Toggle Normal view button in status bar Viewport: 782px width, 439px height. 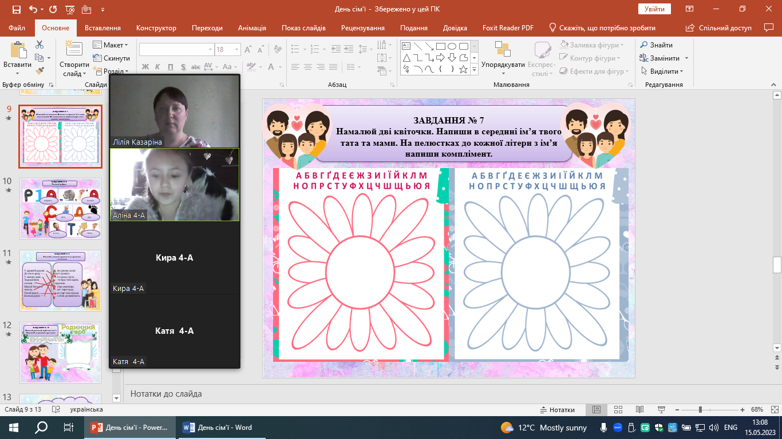[596, 410]
